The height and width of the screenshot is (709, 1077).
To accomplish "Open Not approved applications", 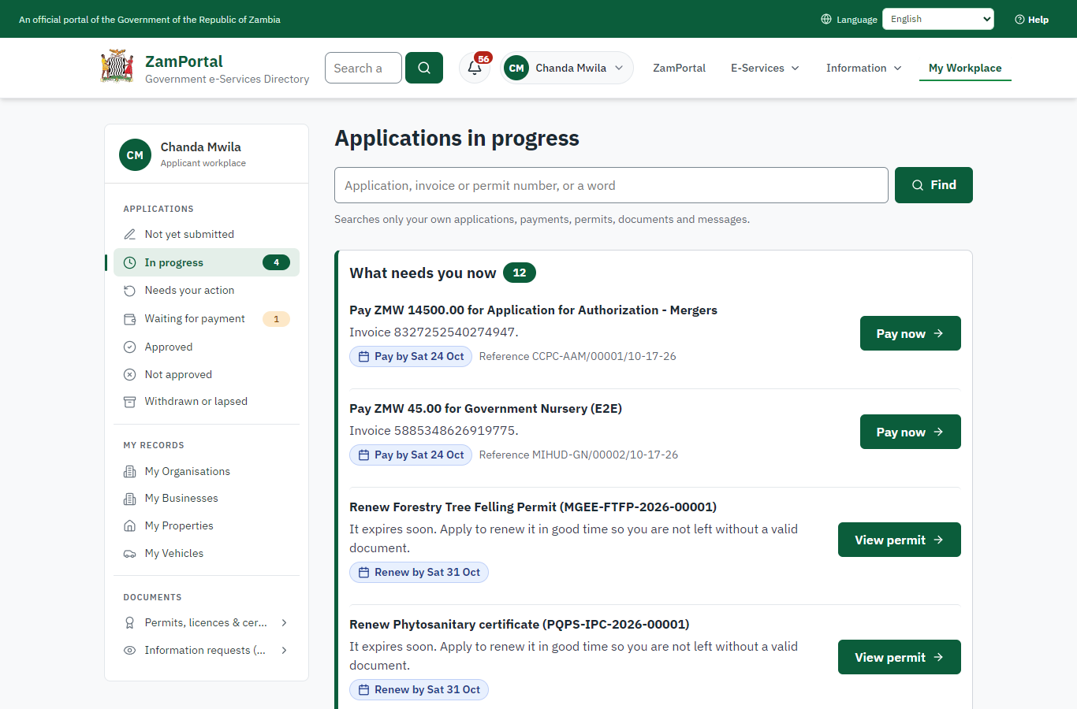I will tap(207, 374).
